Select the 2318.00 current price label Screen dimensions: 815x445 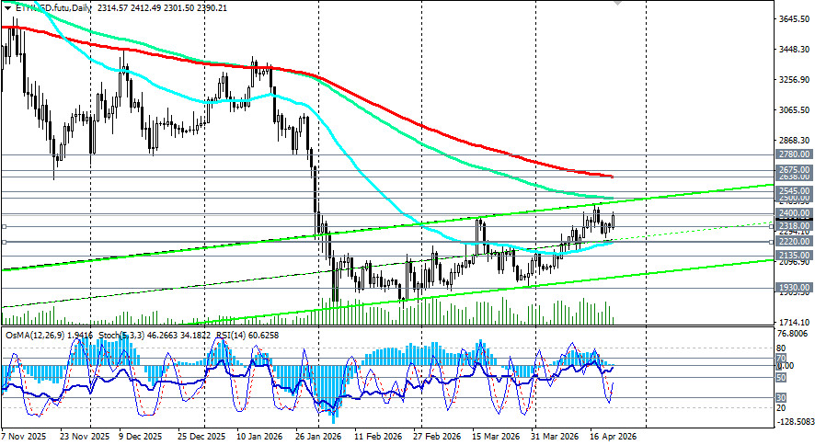[x=794, y=226]
